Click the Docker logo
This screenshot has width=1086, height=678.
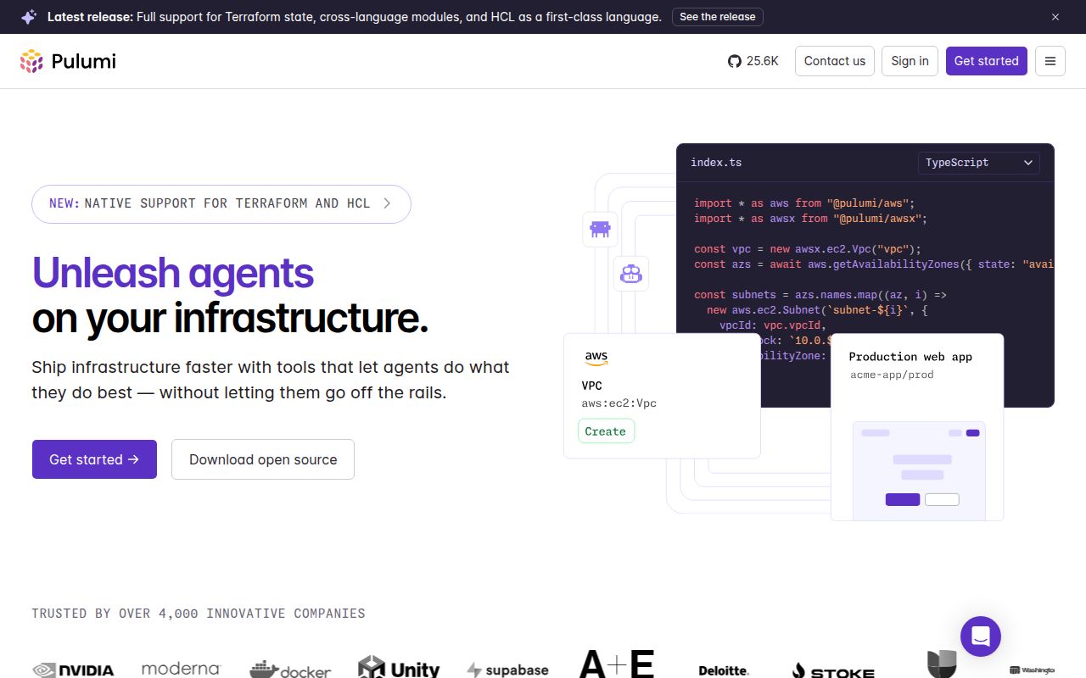pyautogui.click(x=290, y=670)
